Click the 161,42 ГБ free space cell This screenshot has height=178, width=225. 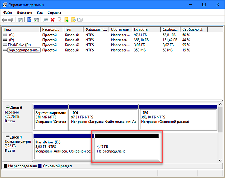point(170,40)
